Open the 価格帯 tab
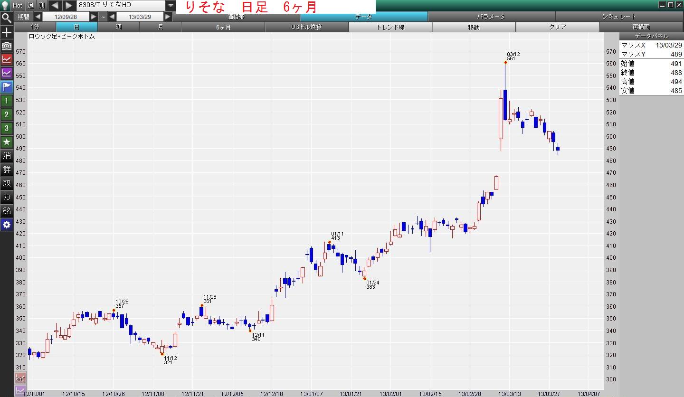Image resolution: width=684 pixels, height=397 pixels. [x=236, y=17]
